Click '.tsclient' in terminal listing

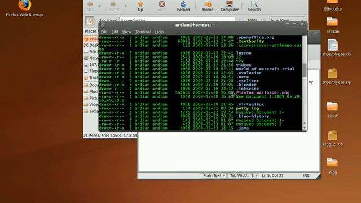coord(248,81)
